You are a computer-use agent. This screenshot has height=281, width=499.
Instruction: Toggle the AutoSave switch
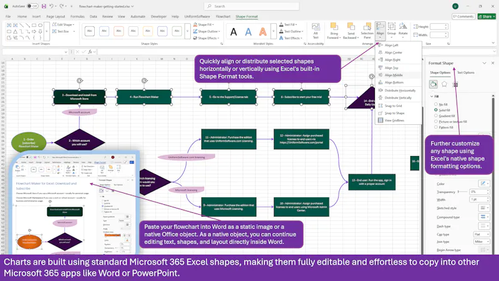[32, 6]
